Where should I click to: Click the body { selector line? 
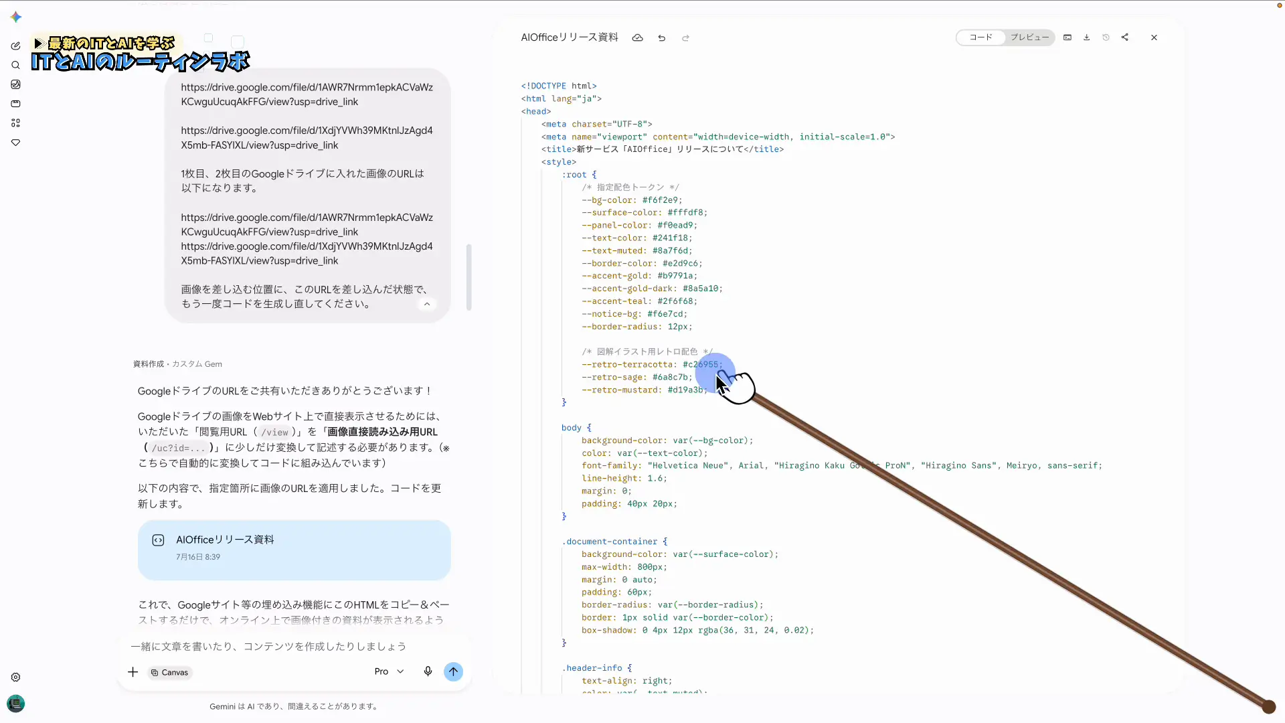point(576,428)
